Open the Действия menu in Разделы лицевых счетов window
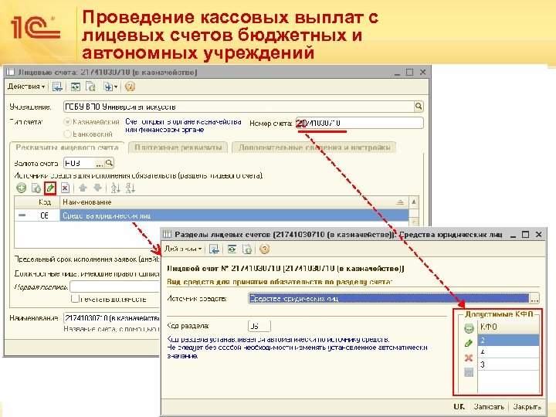Viewport: 556px width, 417px height. [x=183, y=249]
